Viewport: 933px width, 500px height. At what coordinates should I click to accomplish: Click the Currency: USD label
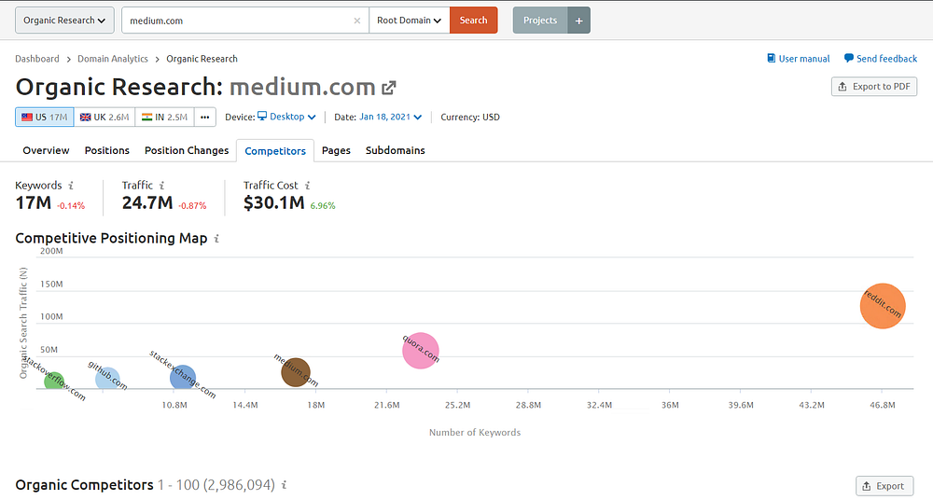470,118
